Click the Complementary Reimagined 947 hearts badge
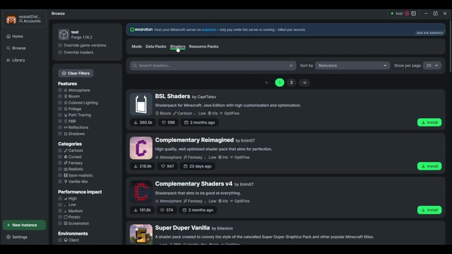 pos(167,166)
